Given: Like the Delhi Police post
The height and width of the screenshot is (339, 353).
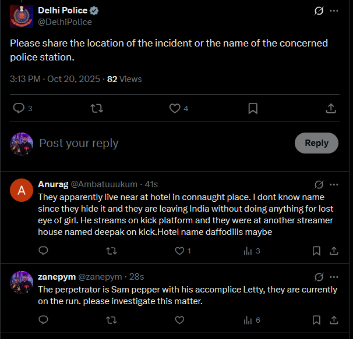Looking at the screenshot, I should click(x=175, y=108).
